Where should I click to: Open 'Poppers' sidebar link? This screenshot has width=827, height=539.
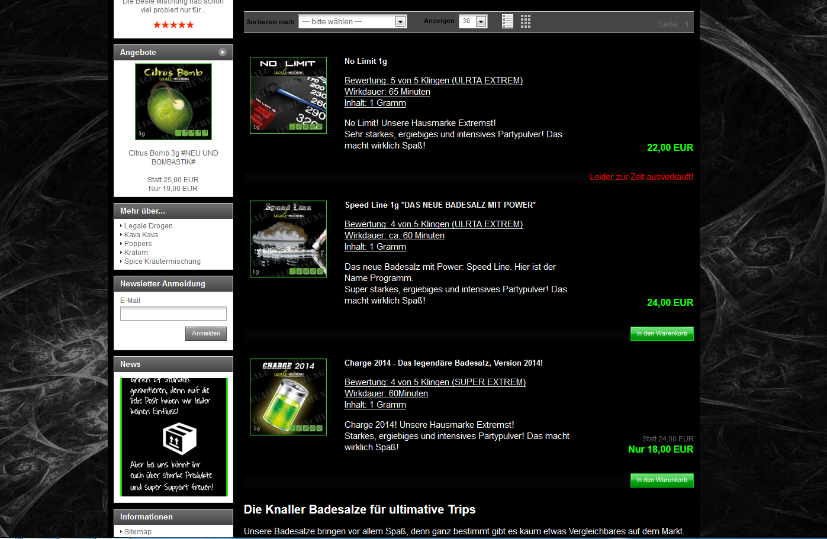tap(138, 244)
